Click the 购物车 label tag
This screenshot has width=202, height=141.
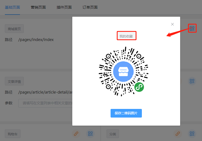coord(13,134)
